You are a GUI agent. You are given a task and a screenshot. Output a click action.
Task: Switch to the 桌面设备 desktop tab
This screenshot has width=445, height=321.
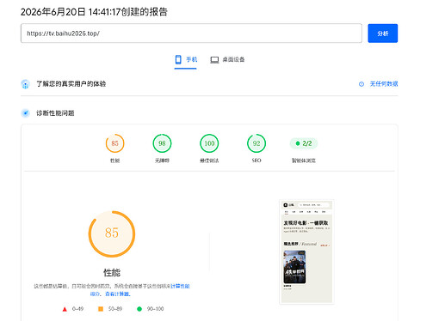click(x=227, y=60)
